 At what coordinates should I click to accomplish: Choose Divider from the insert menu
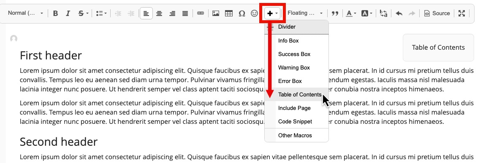(297, 27)
